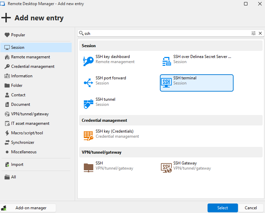Click 'SSH Gateway' entry title

tap(185, 163)
